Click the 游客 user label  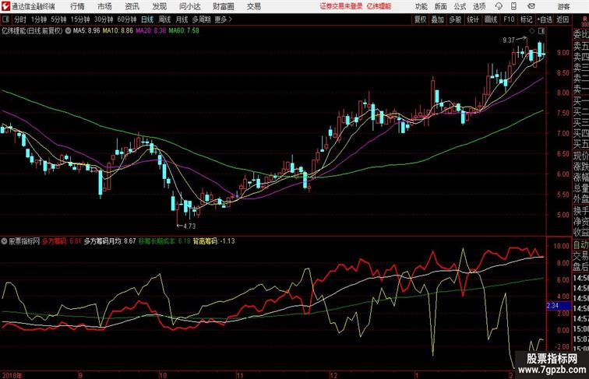(x=563, y=7)
